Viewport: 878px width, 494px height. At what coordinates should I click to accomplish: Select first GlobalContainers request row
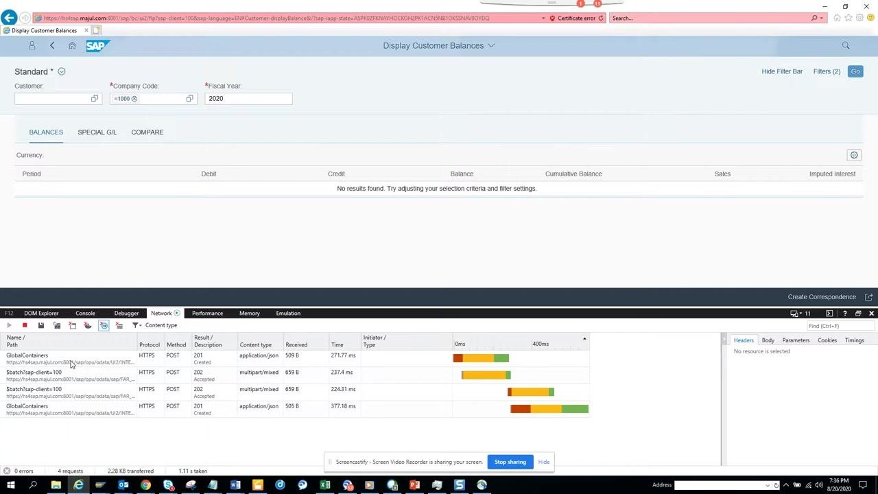click(295, 359)
